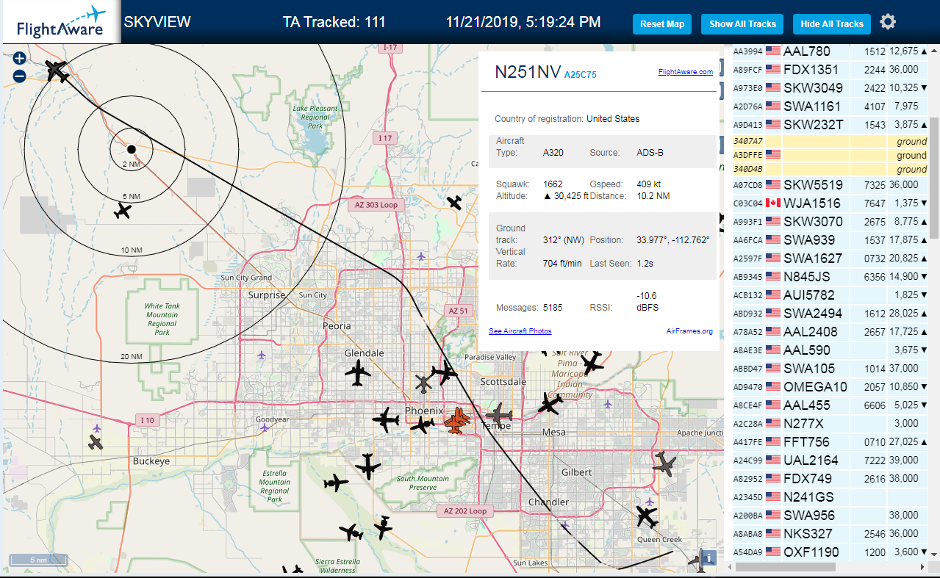
Task: Open the settings gear icon
Action: [888, 22]
